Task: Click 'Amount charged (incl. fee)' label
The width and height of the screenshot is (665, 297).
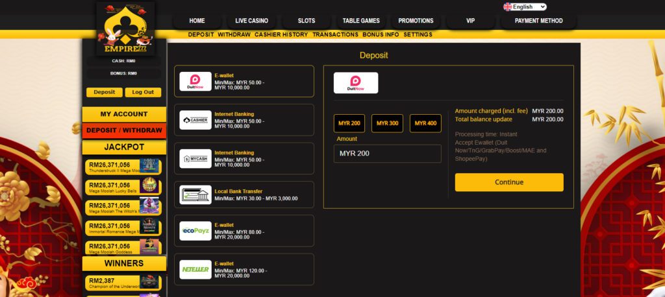Action: coord(491,111)
